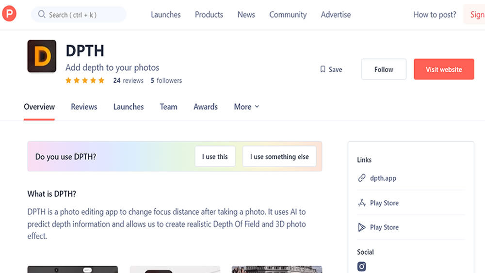Click the Add depth to your photos tagline

[x=113, y=68]
